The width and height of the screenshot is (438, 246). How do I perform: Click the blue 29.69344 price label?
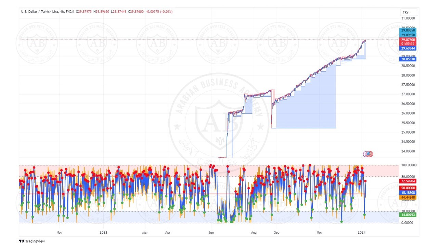coord(408,49)
